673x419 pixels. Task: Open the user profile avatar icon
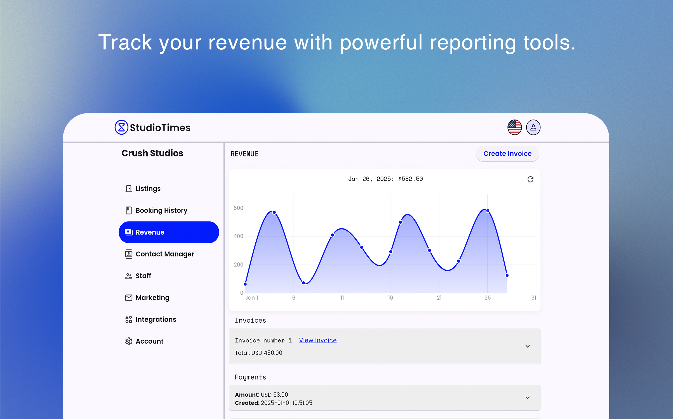(x=533, y=127)
